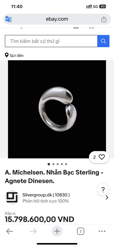Select the fifth image carousel dot
Viewport: 114px width, 247px height.
66,164
